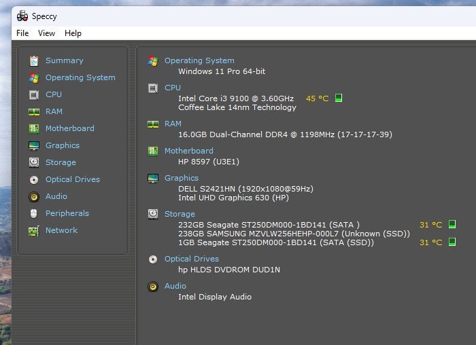Viewport: 476px width, 345px height.
Task: Select 'Intel Core i3 9100 @ 3.60GHz' text
Action: coord(236,98)
